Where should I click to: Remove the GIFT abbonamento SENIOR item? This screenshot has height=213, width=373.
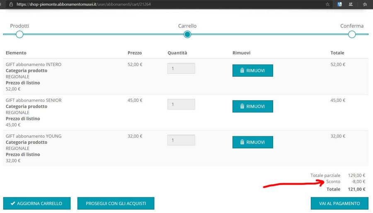click(252, 106)
